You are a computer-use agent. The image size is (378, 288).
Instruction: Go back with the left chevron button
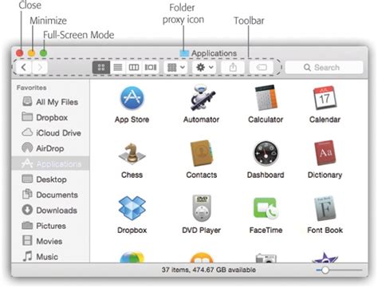pyautogui.click(x=24, y=68)
